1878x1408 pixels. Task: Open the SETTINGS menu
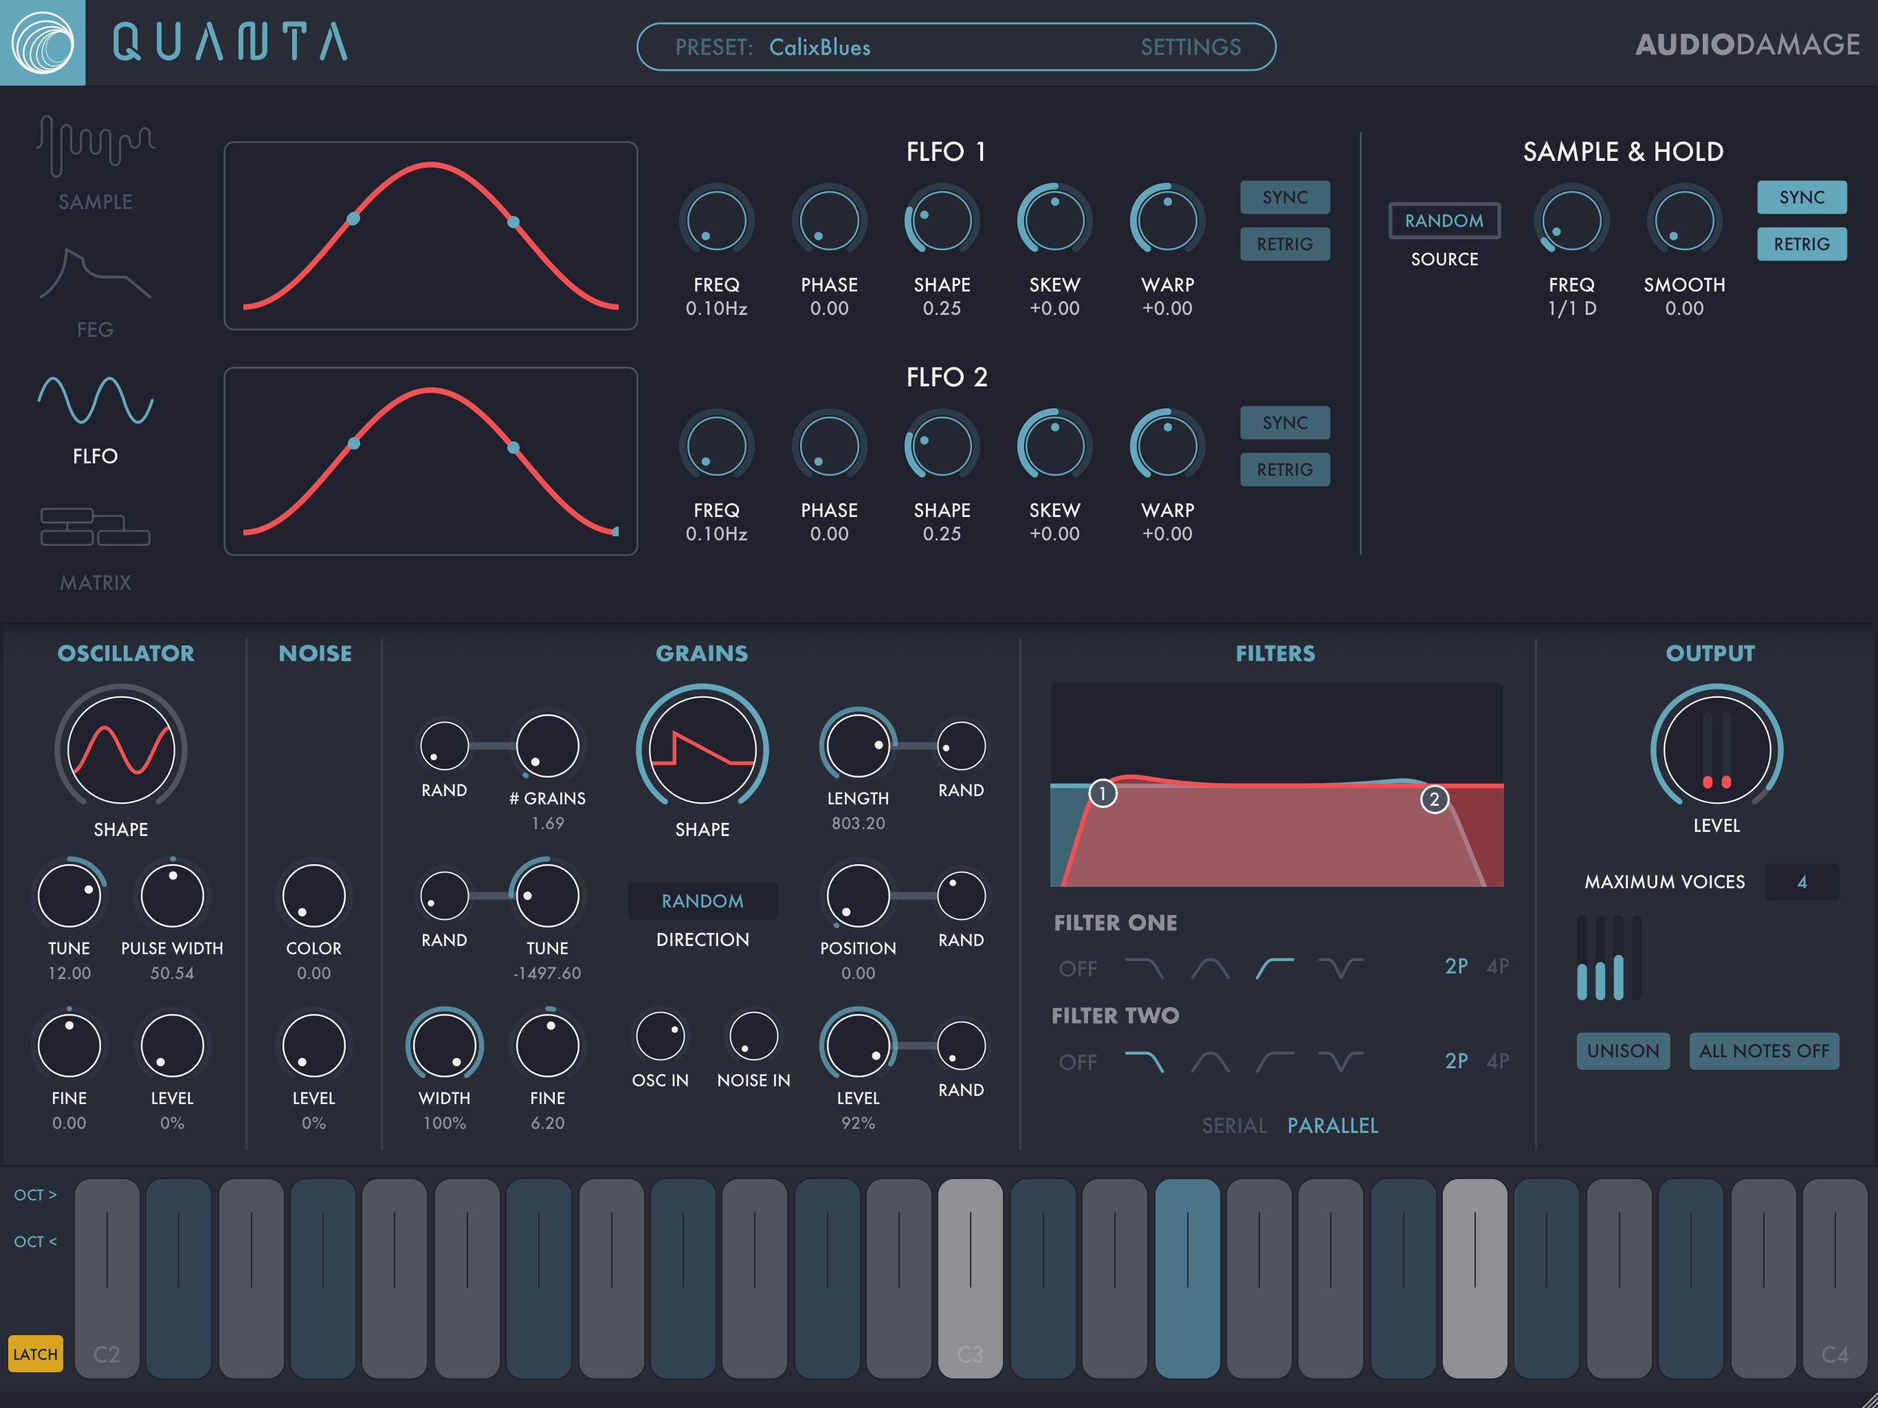click(x=1191, y=47)
